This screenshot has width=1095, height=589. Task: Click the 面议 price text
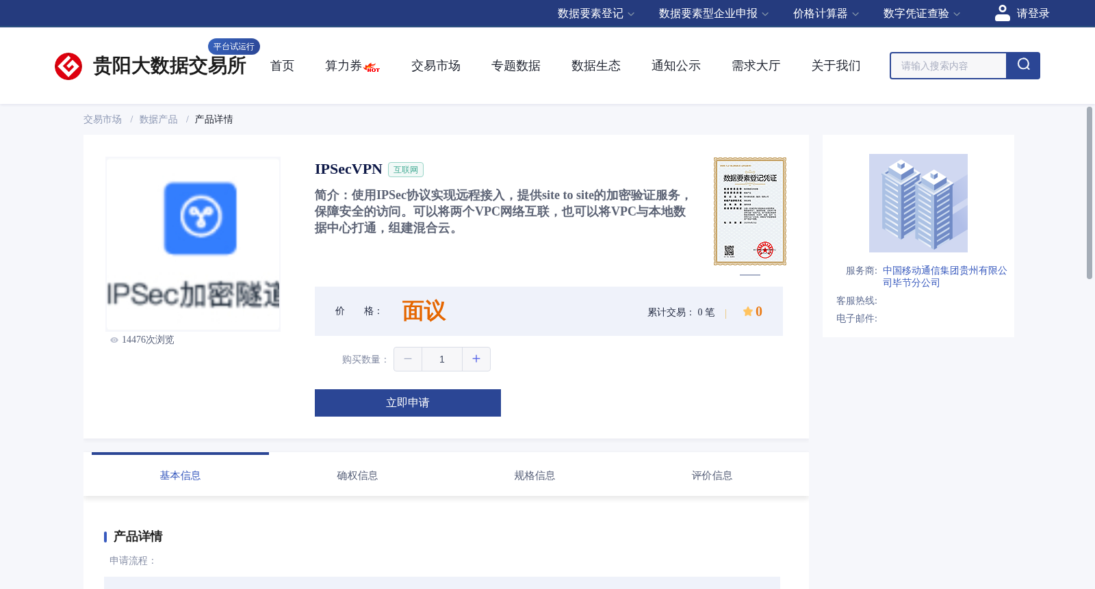pyautogui.click(x=424, y=311)
